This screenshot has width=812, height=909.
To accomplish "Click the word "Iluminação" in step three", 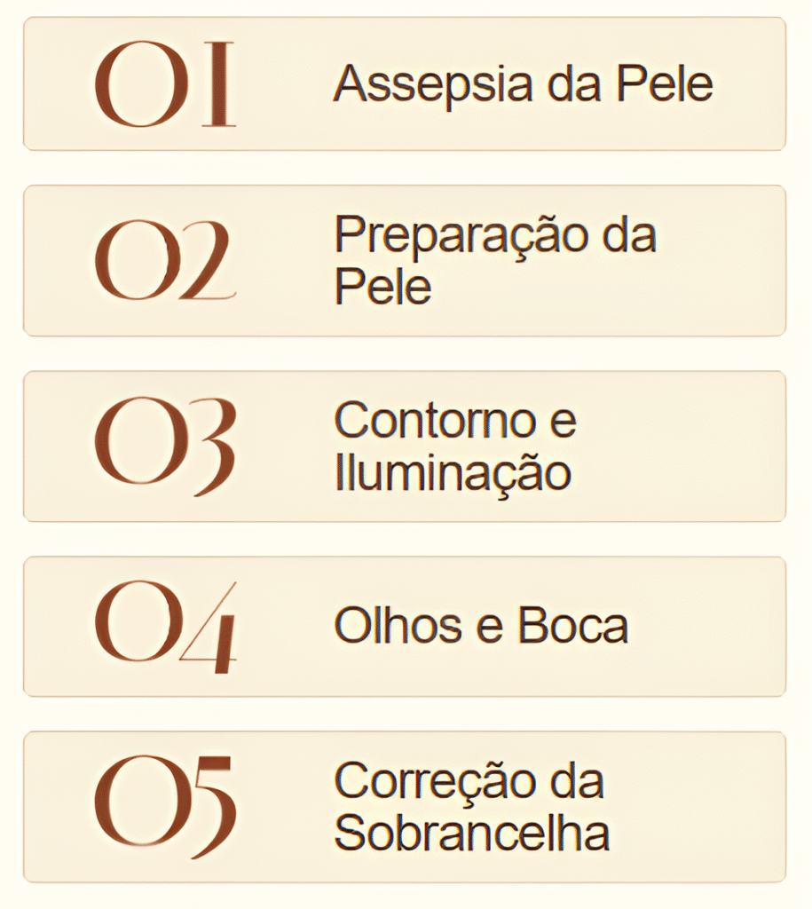I will tap(453, 473).
